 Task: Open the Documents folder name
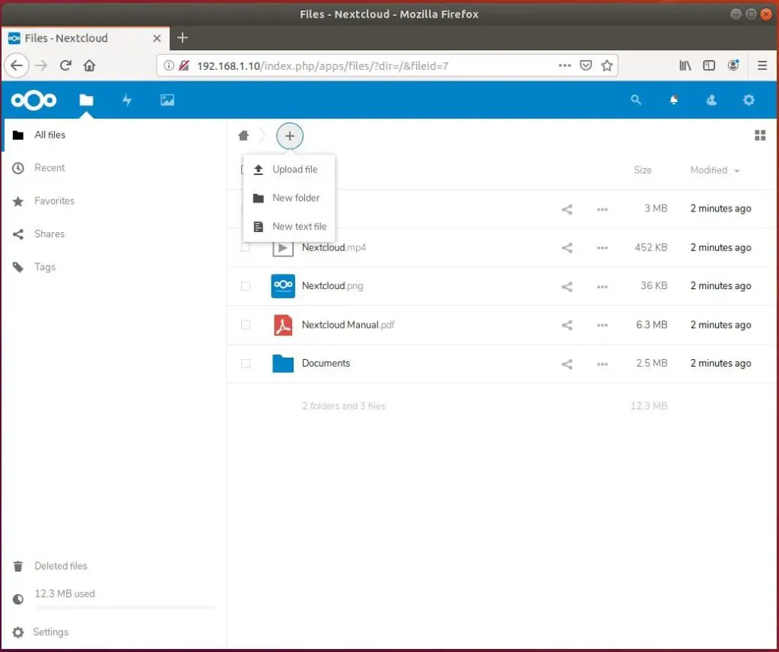(x=326, y=363)
